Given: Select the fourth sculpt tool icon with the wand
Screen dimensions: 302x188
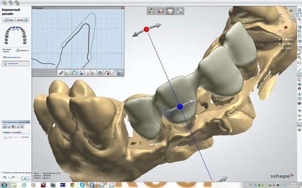Looking at the screenshot, I should [18, 126].
